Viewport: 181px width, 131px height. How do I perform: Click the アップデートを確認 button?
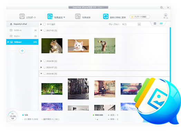(140, 17)
